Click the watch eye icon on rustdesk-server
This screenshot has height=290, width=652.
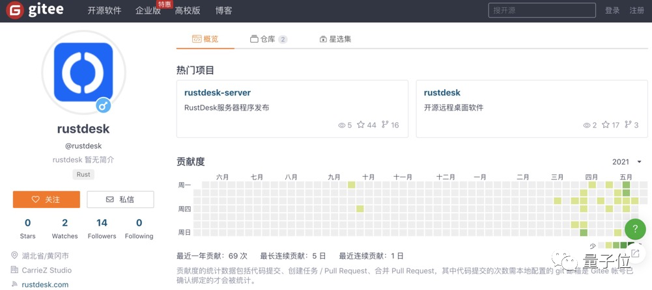342,125
